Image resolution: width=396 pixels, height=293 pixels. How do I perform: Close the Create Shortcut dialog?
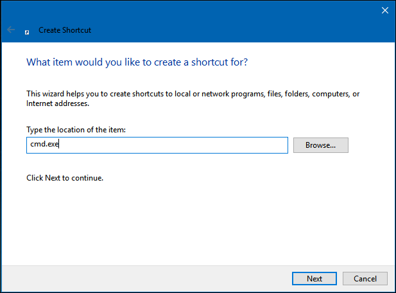pyautogui.click(x=385, y=10)
